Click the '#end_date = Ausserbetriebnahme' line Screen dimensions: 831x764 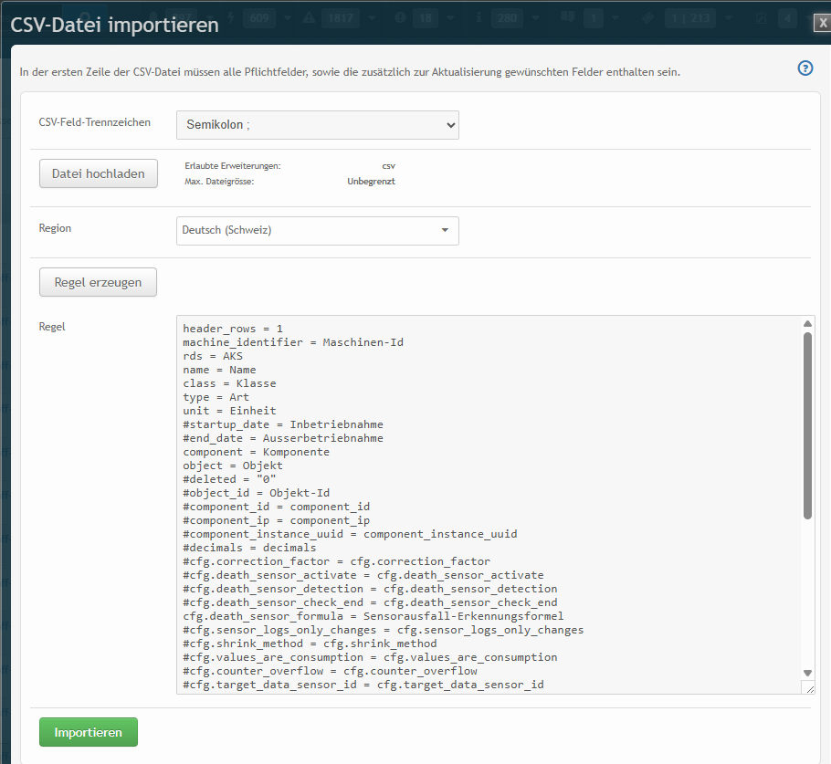click(x=283, y=438)
